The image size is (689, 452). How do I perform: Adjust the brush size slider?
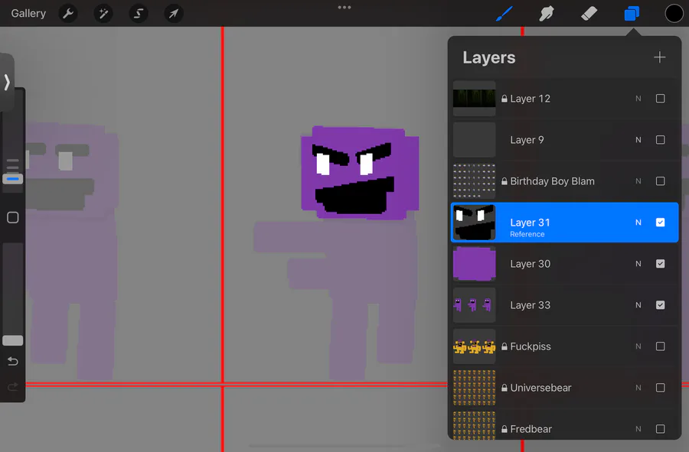click(13, 179)
